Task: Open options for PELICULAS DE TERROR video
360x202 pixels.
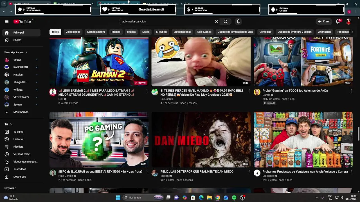Action: [x=249, y=172]
